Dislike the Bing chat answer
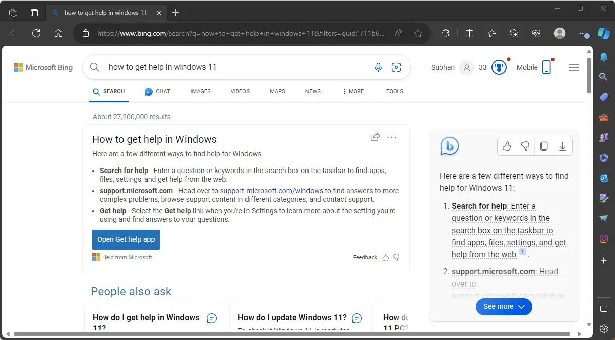Screen dimensions: 615x340 tap(525, 146)
